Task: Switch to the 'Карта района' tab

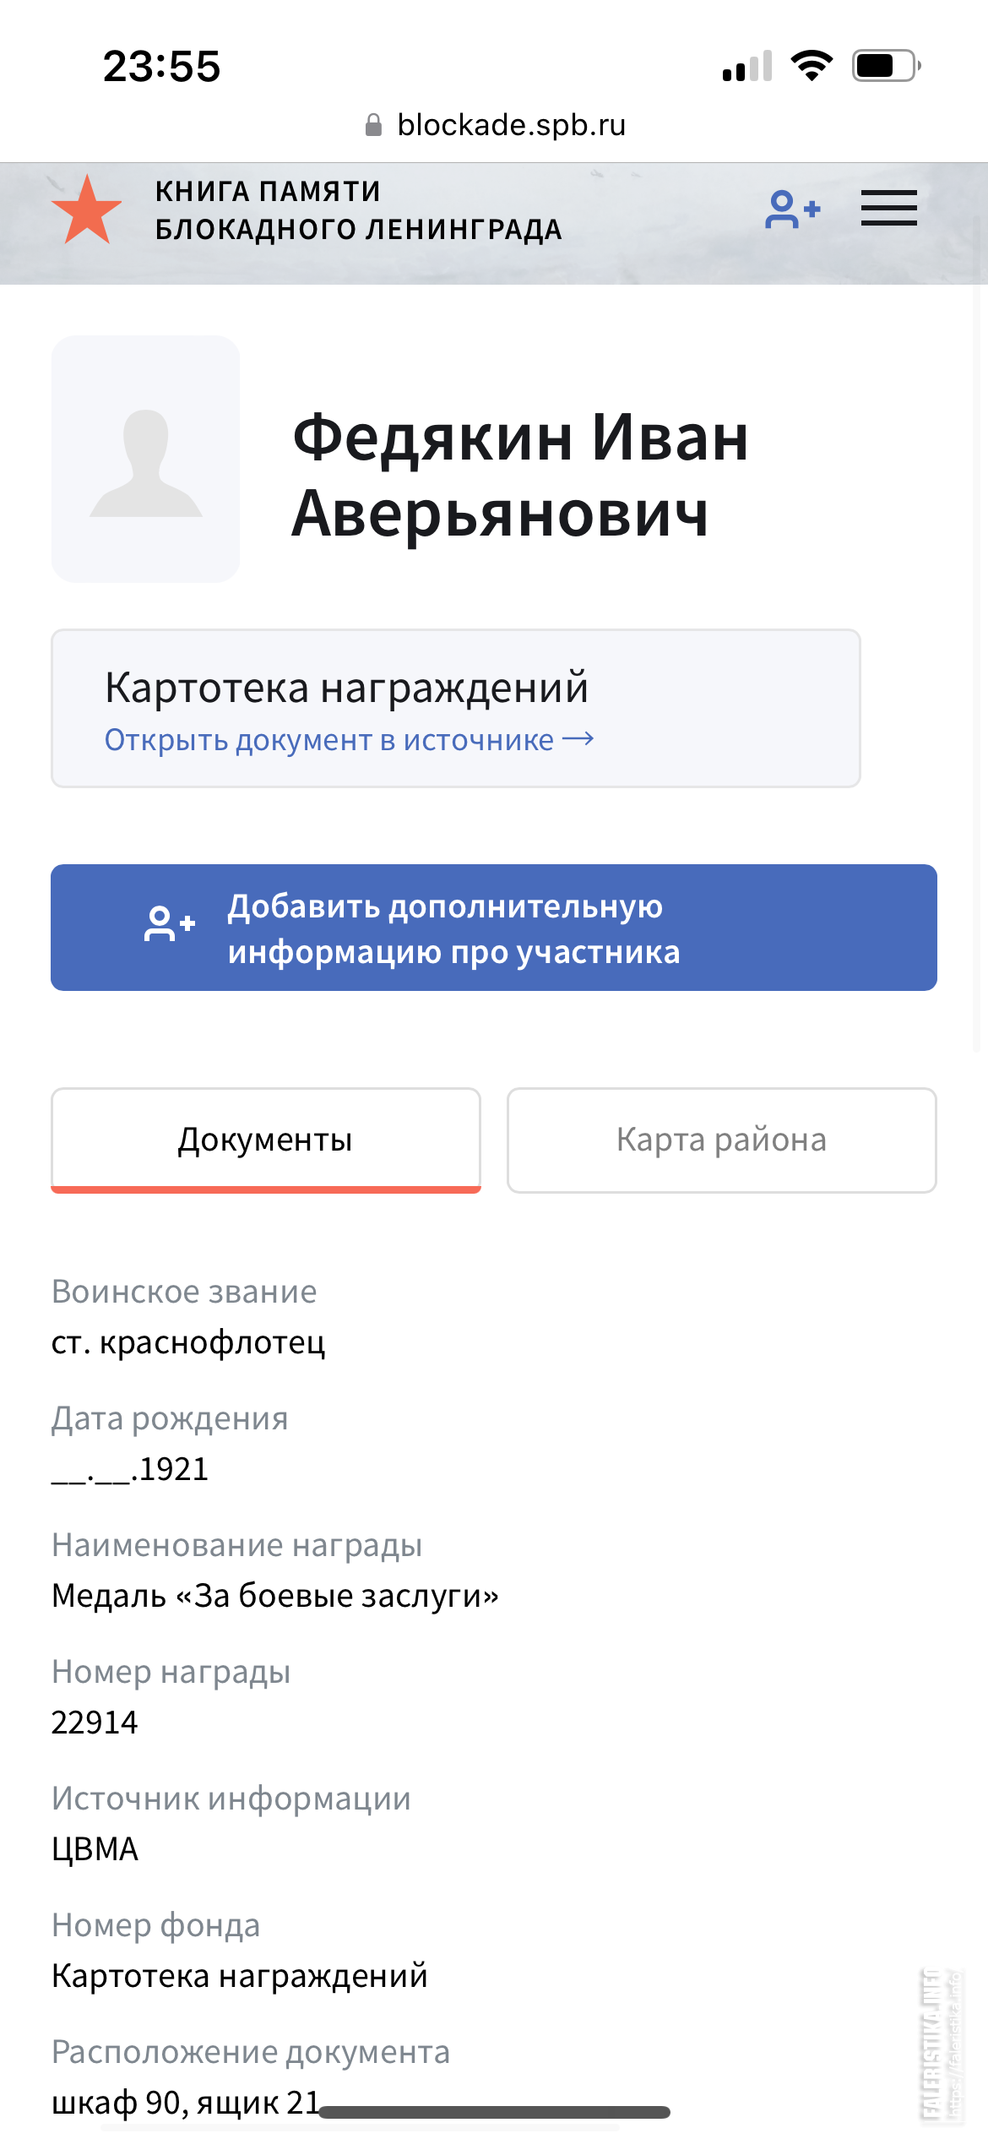Action: (x=721, y=1140)
